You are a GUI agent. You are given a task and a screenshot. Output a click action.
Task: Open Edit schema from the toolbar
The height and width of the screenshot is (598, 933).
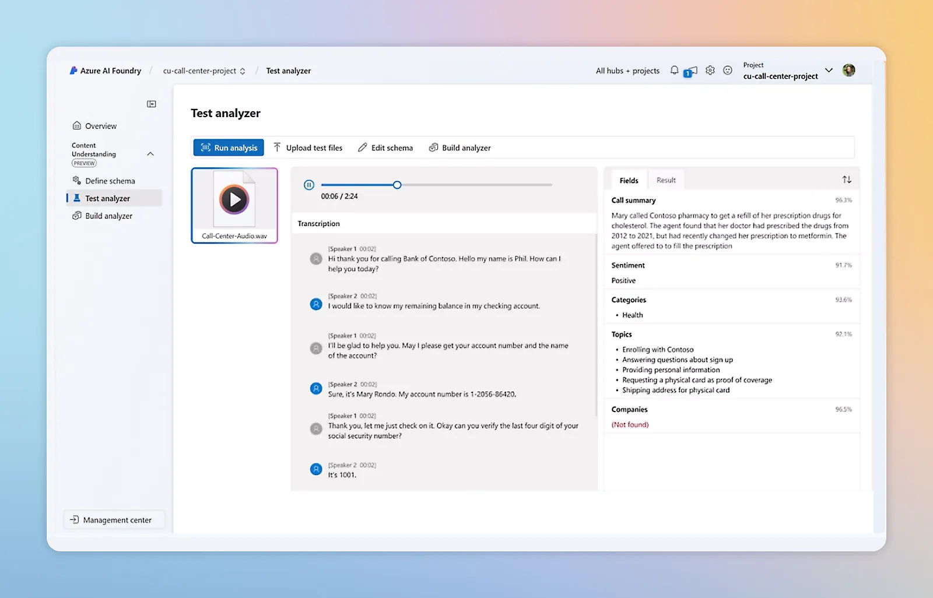(x=385, y=147)
